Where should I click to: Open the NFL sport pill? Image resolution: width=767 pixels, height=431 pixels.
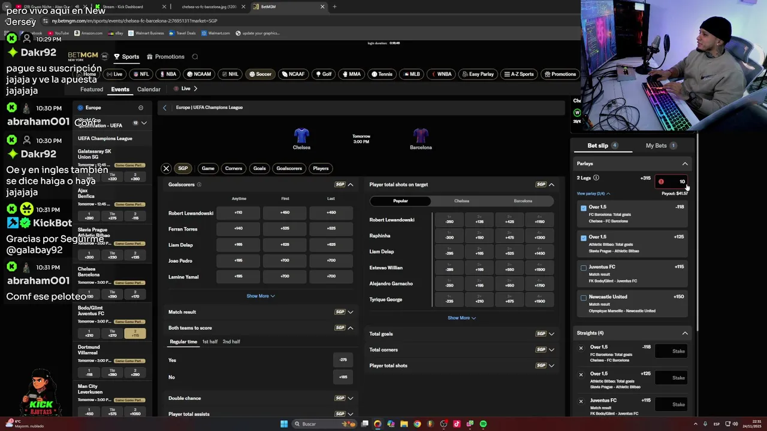[141, 74]
